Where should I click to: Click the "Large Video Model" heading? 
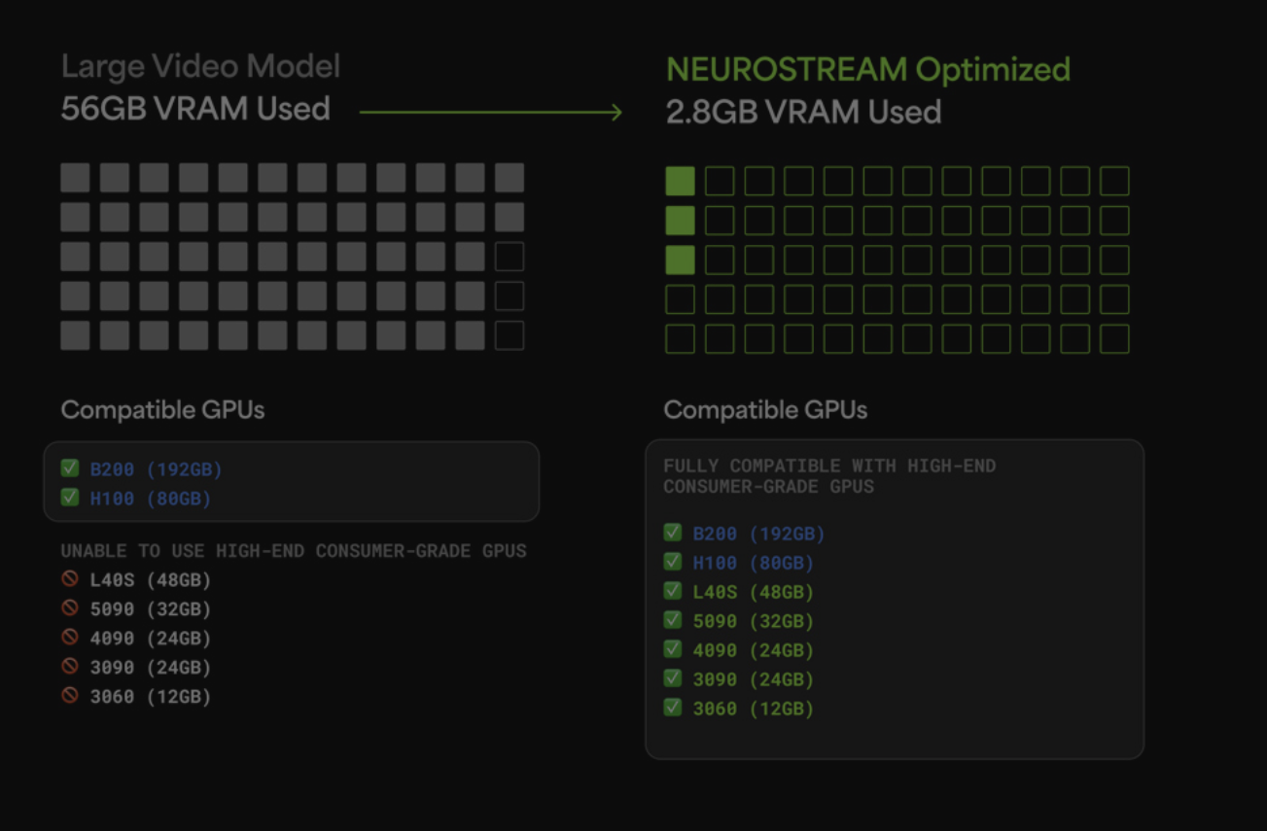pyautogui.click(x=200, y=67)
